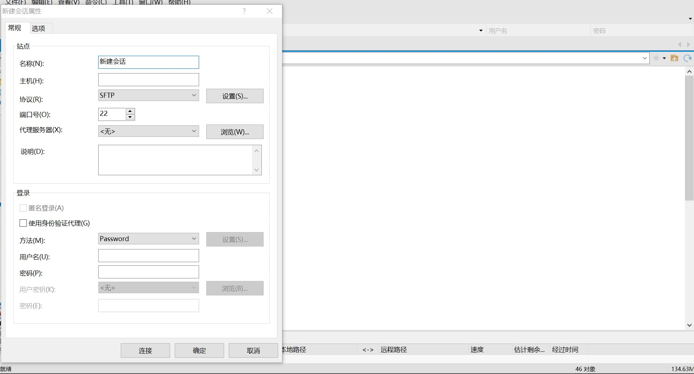Click the 浏览(B) key browse button
The width and height of the screenshot is (694, 374).
(x=235, y=288)
